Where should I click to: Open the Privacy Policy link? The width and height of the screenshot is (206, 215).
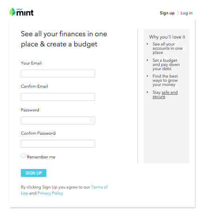(50, 193)
